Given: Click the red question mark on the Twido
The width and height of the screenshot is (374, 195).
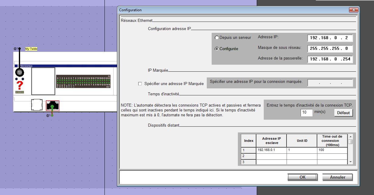Looking at the screenshot, I should (20, 85).
